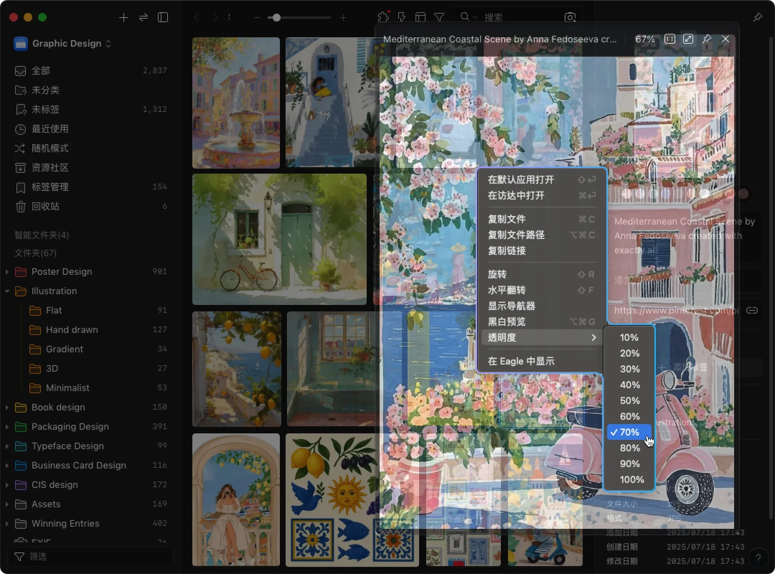Click the 筛选 filter field at sidebar bottom

[90, 556]
